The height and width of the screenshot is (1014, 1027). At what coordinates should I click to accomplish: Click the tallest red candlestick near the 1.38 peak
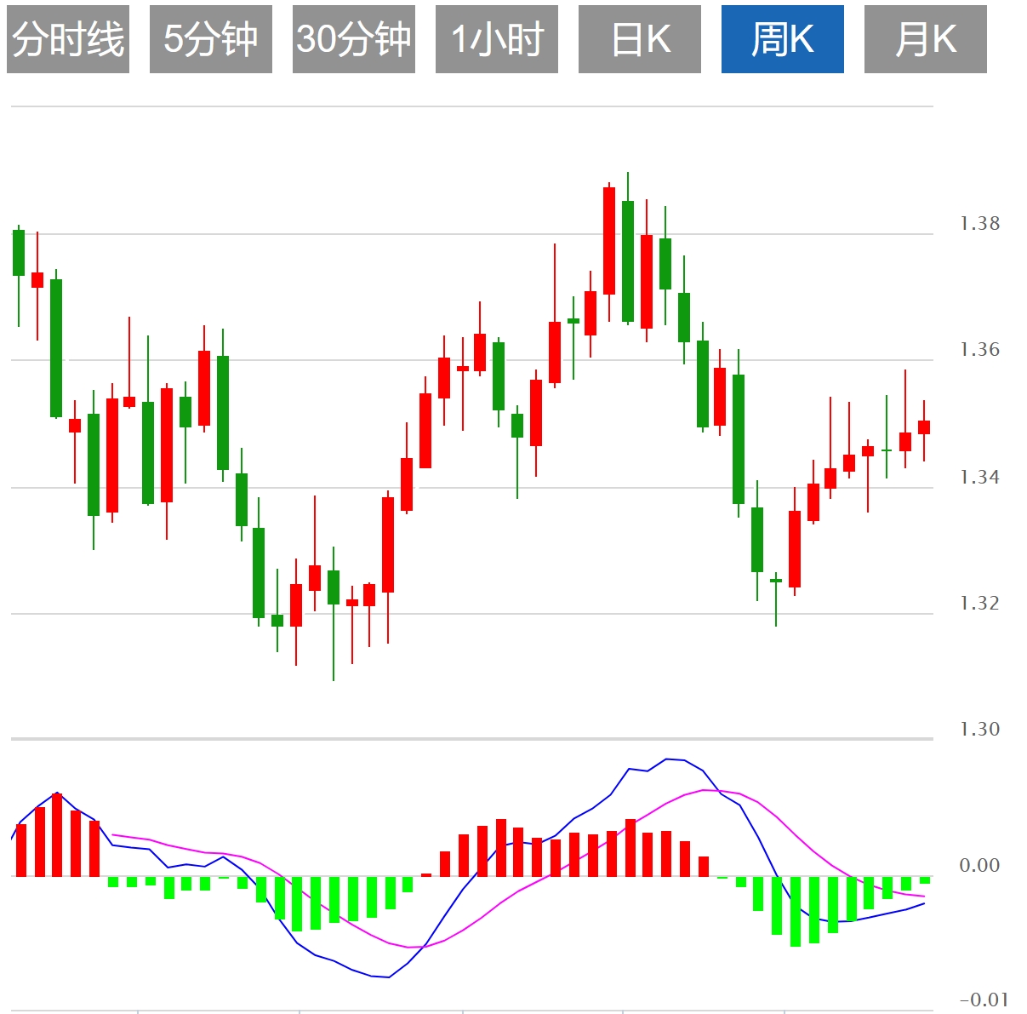[x=609, y=241]
